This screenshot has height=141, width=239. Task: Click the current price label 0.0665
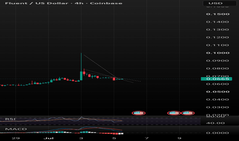pos(216,79)
